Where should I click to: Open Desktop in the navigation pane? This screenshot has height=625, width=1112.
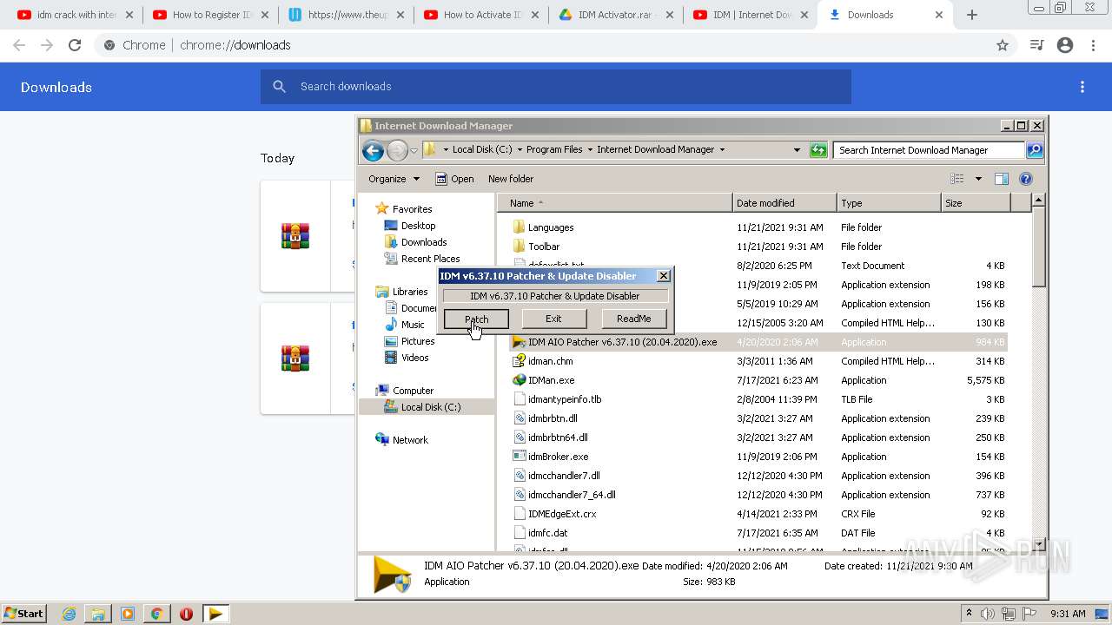(x=418, y=226)
